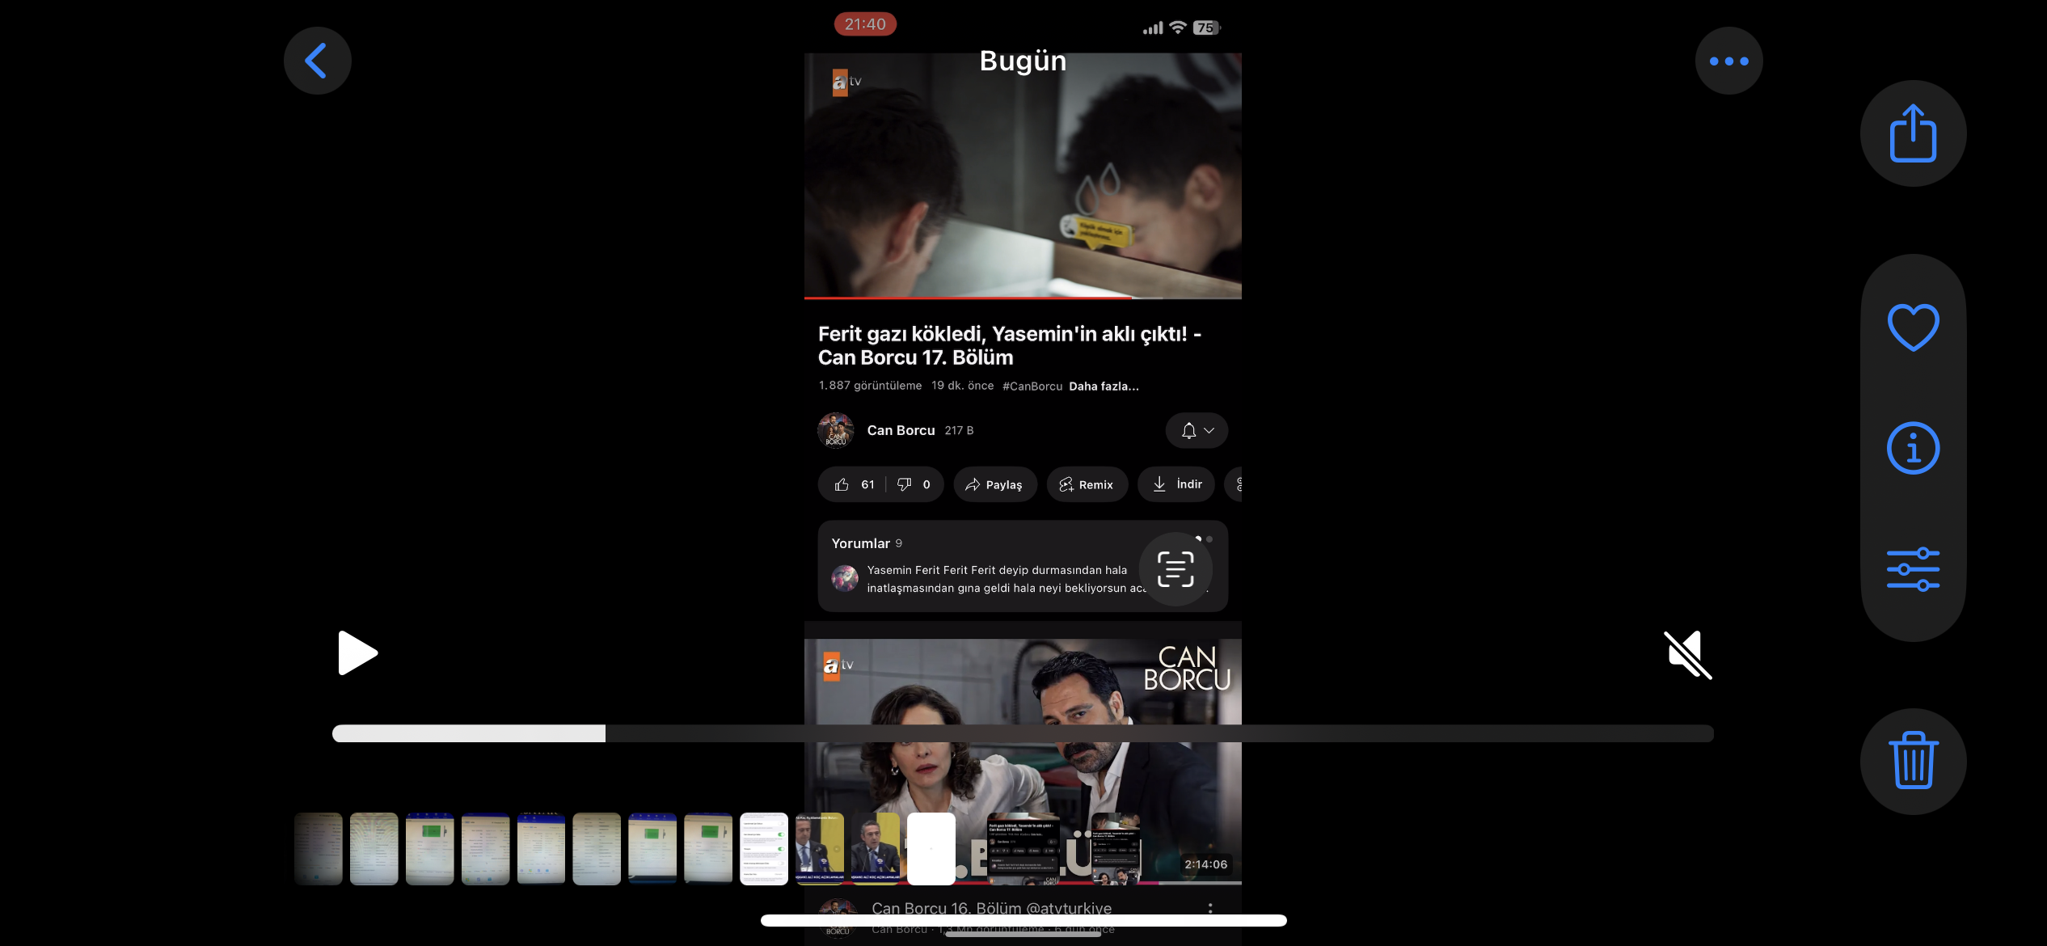This screenshot has height=946, width=2047.
Task: Open the notification bell dropdown
Action: pyautogui.click(x=1197, y=430)
